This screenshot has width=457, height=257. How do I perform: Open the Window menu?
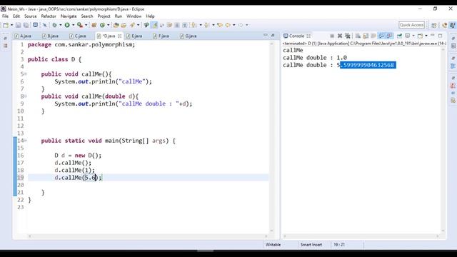pos(134,16)
